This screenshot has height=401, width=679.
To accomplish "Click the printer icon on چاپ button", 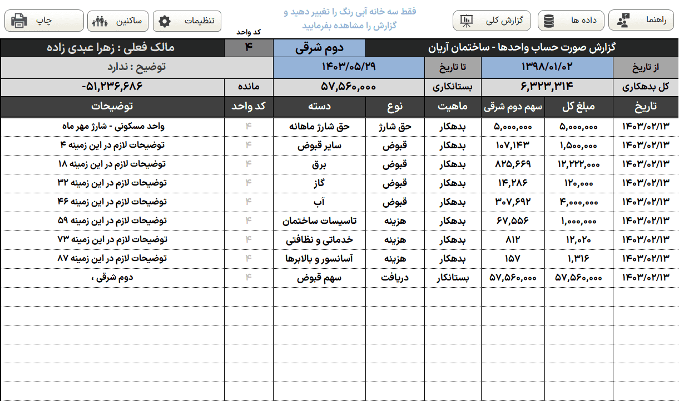I will 19,21.
